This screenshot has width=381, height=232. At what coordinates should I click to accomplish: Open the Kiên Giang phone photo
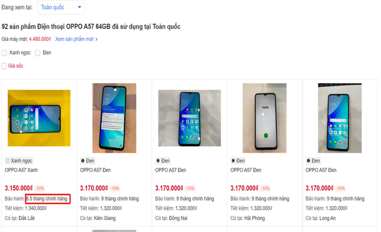tap(114, 118)
